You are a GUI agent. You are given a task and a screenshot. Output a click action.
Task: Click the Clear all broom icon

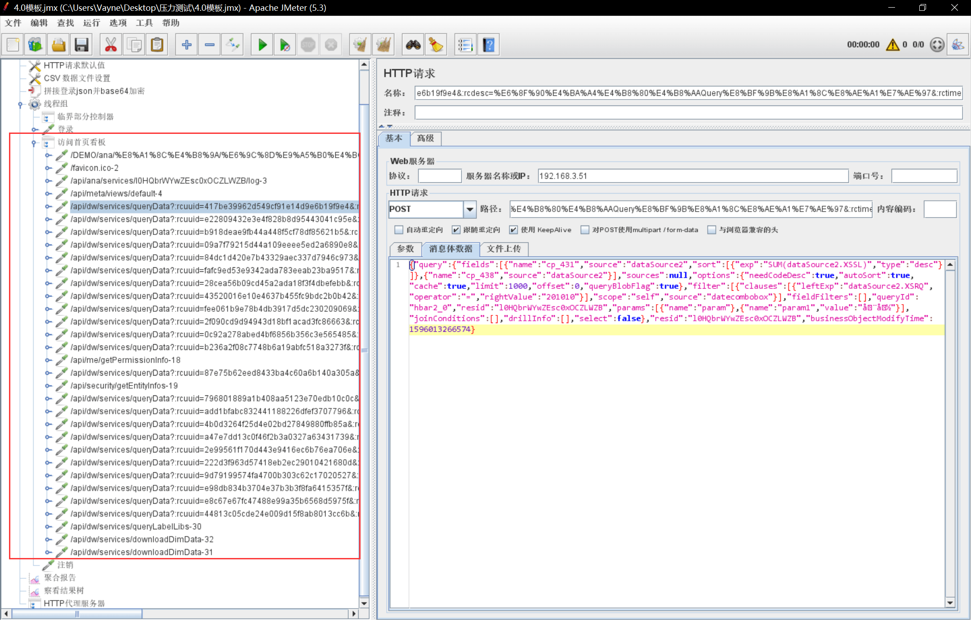[383, 45]
